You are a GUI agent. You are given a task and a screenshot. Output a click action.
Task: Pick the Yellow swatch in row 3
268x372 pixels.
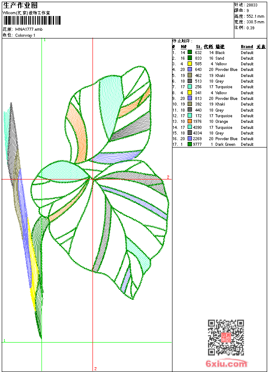190,64
